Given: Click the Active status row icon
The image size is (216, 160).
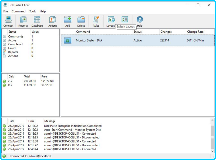Looking at the screenshot, I should click(x=4, y=40).
